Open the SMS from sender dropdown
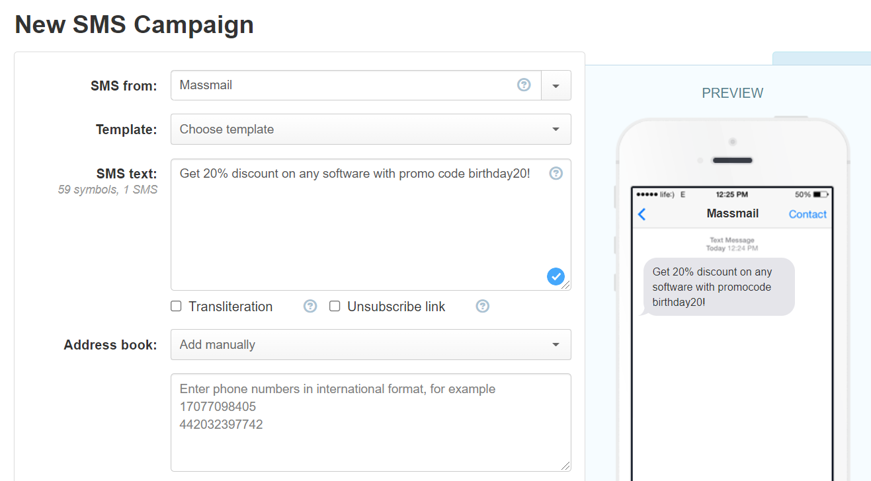The image size is (871, 481). coord(556,85)
